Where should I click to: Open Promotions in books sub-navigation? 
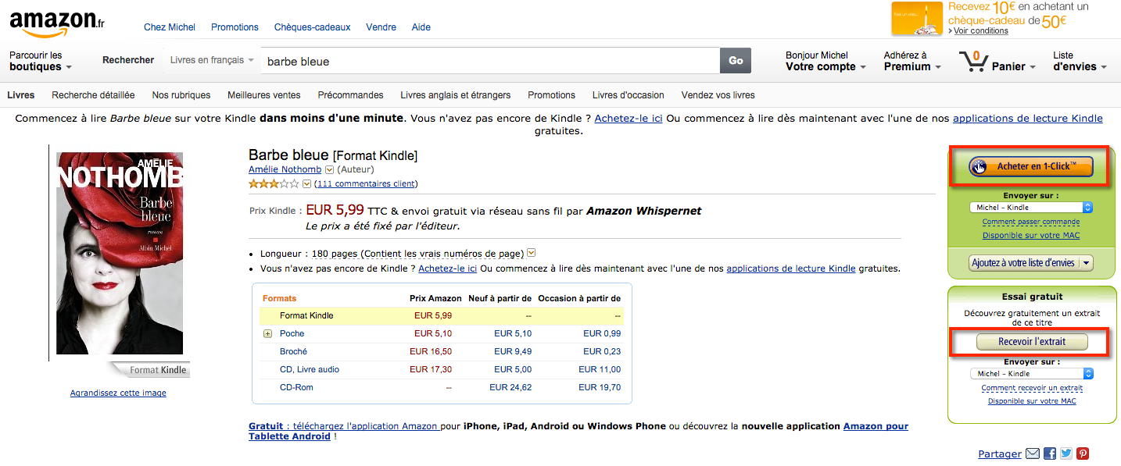click(551, 95)
